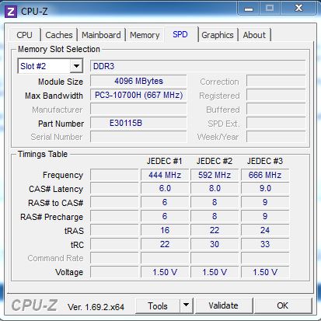Viewport: 321px width, 321px height.
Task: Click the tRC value 30
Action: point(215,244)
